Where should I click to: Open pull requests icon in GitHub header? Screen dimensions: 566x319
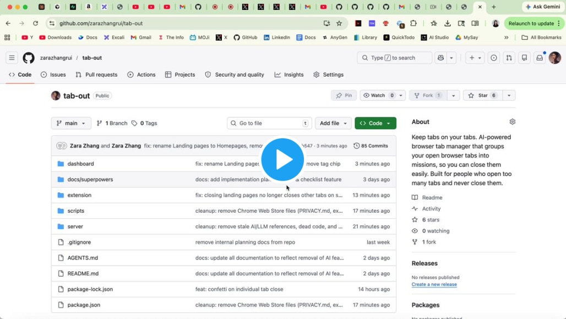(x=509, y=58)
